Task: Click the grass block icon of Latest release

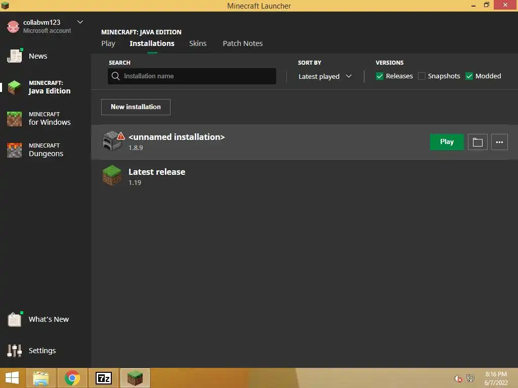Action: point(112,175)
